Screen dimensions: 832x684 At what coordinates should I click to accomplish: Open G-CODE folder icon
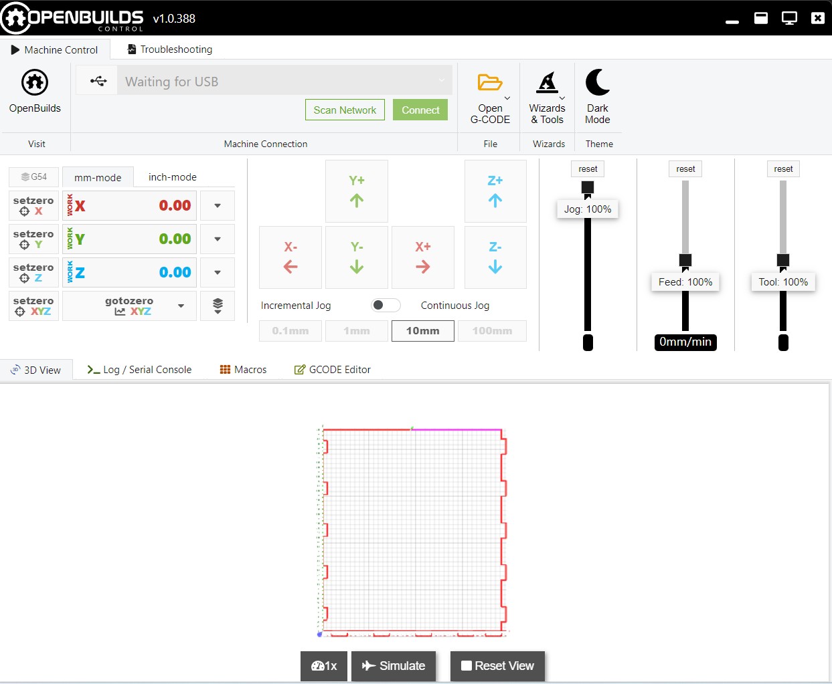[x=490, y=82]
